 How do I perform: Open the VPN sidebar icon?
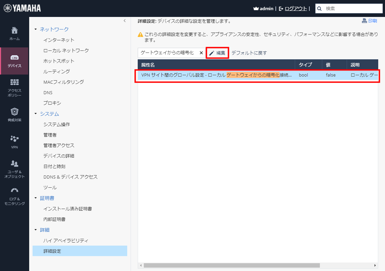[x=14, y=140]
